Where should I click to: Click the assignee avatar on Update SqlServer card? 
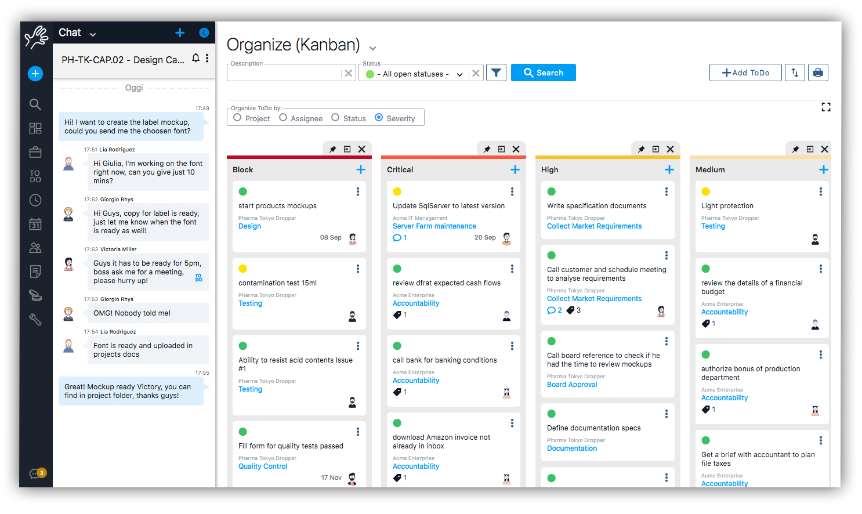[506, 238]
